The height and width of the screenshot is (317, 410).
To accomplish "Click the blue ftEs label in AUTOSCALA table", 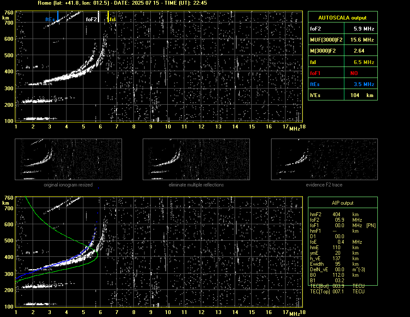I will tap(315, 84).
